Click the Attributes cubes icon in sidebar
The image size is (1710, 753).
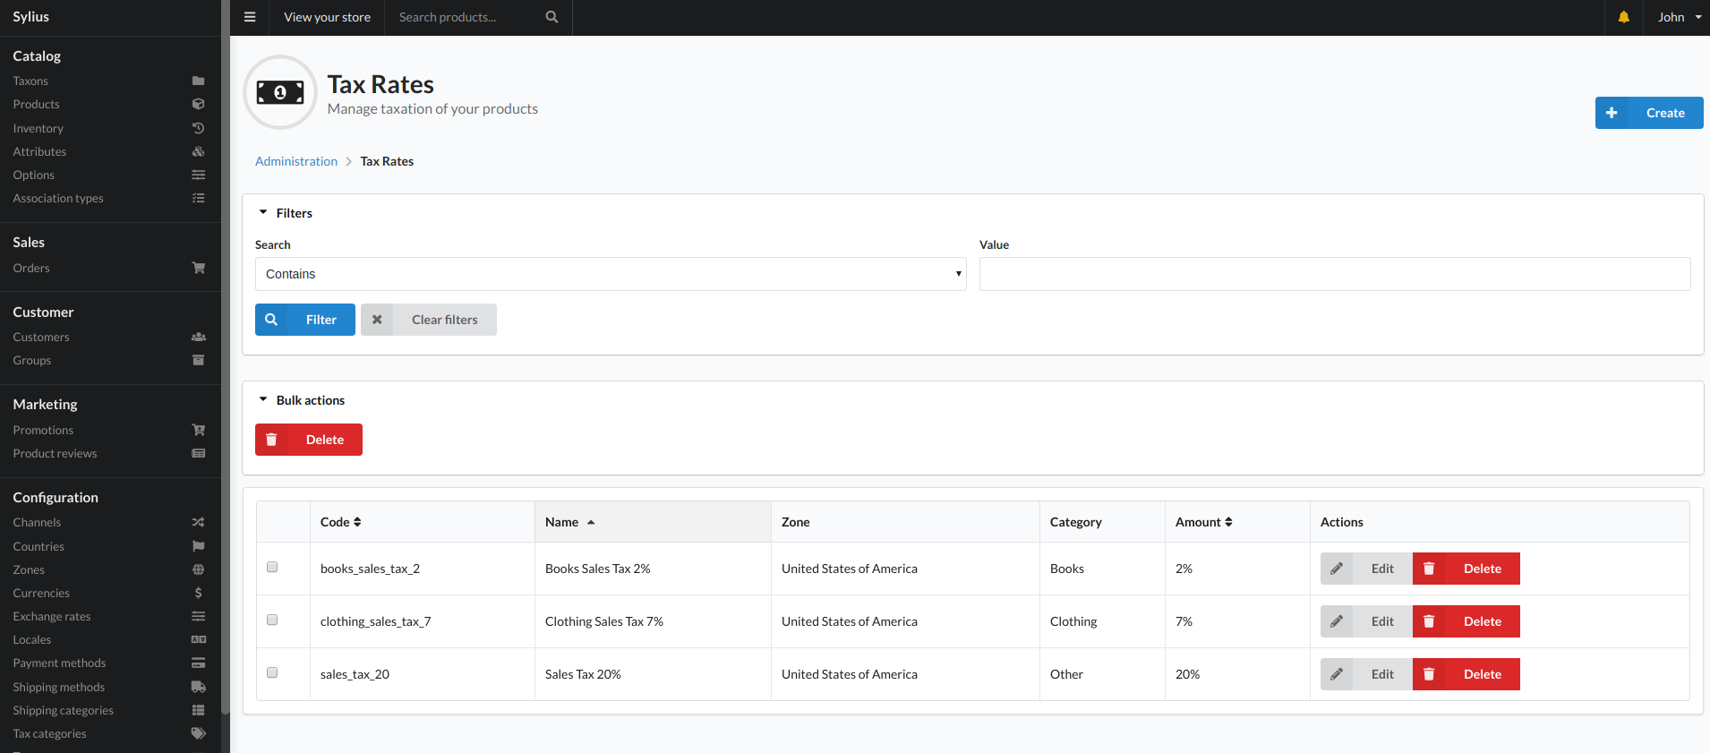[198, 151]
